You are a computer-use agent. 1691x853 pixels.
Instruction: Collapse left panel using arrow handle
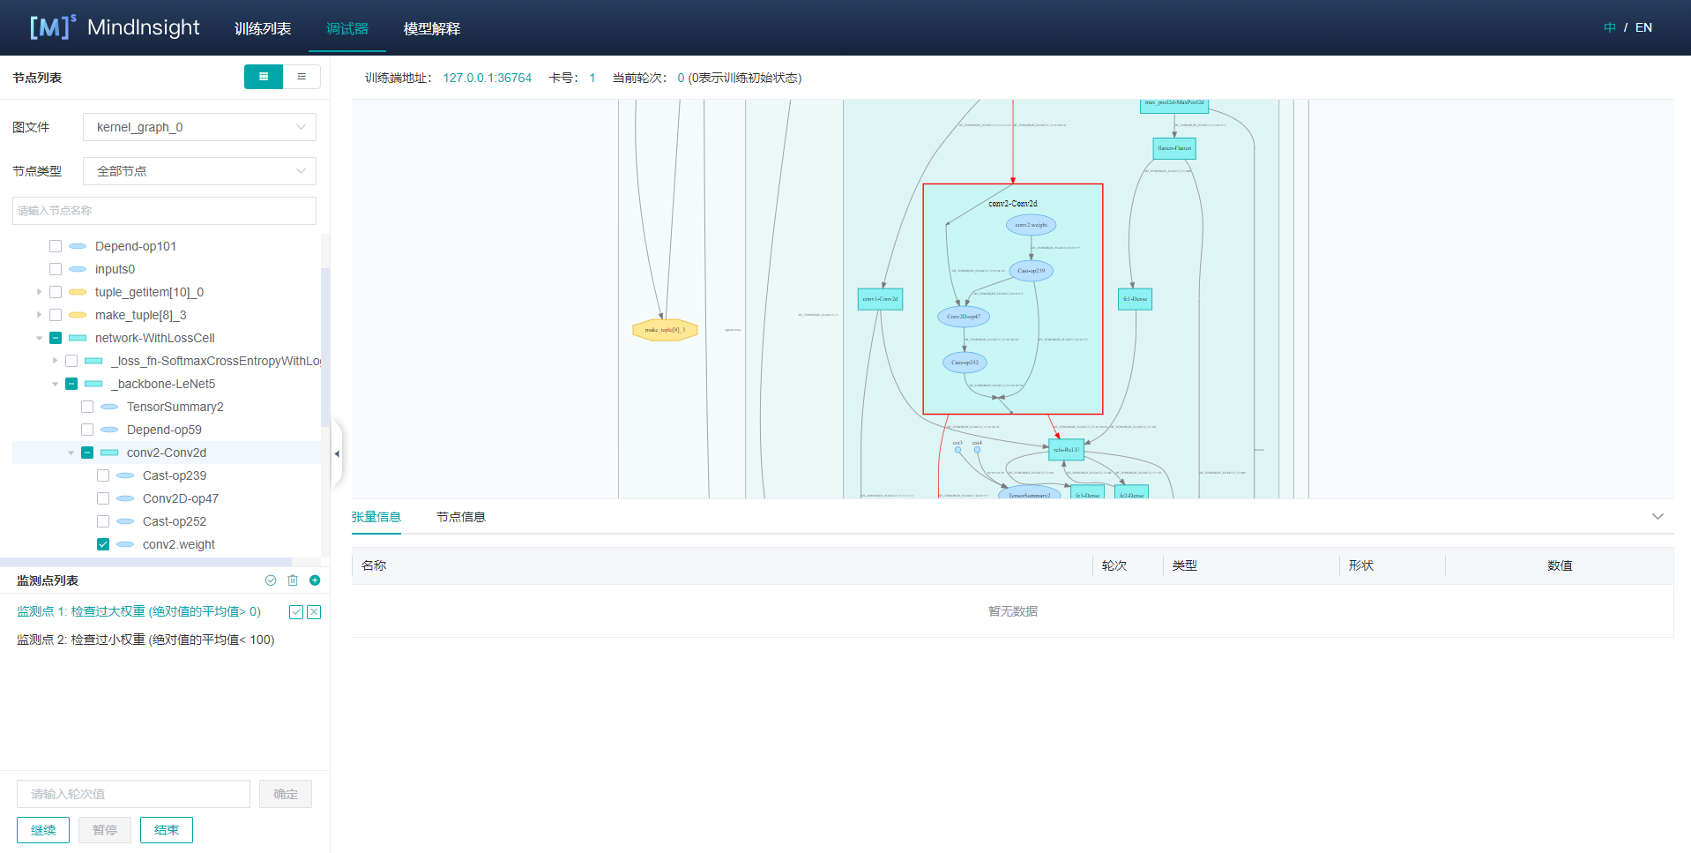(x=336, y=453)
